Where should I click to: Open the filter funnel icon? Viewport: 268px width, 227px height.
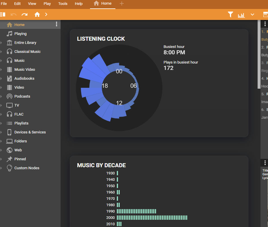click(x=230, y=15)
